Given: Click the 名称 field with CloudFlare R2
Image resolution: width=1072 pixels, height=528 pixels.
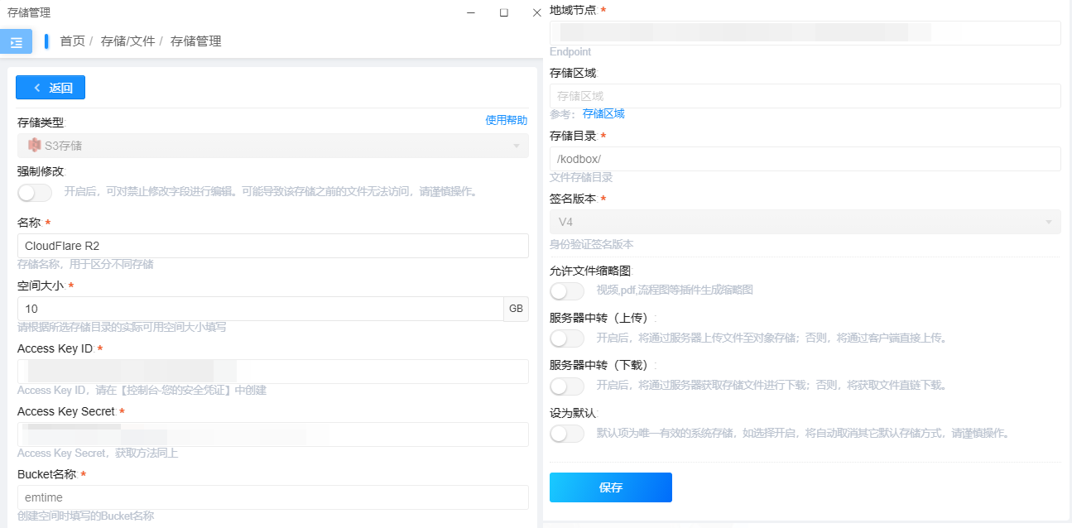Looking at the screenshot, I should (272, 246).
